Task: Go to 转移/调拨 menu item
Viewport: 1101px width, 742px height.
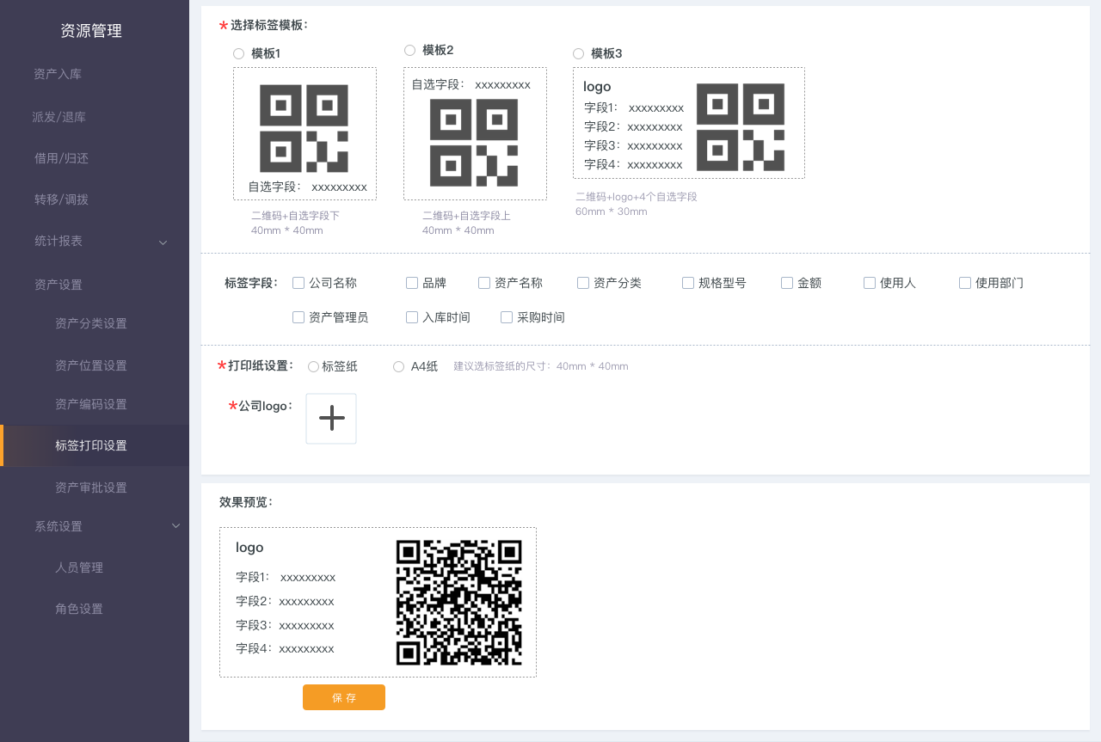Action: click(x=61, y=199)
